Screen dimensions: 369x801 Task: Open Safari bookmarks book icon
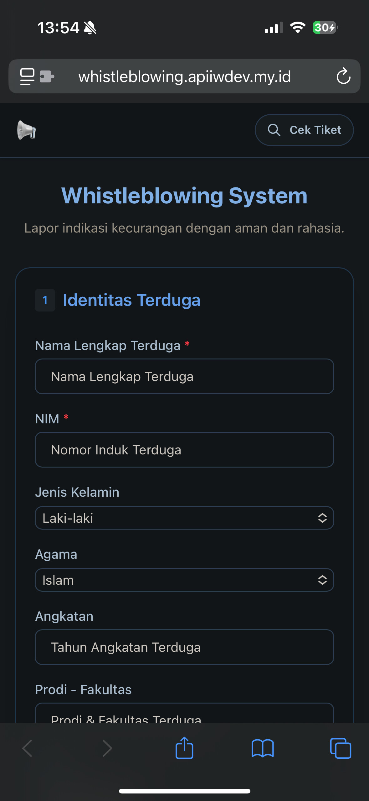[263, 748]
